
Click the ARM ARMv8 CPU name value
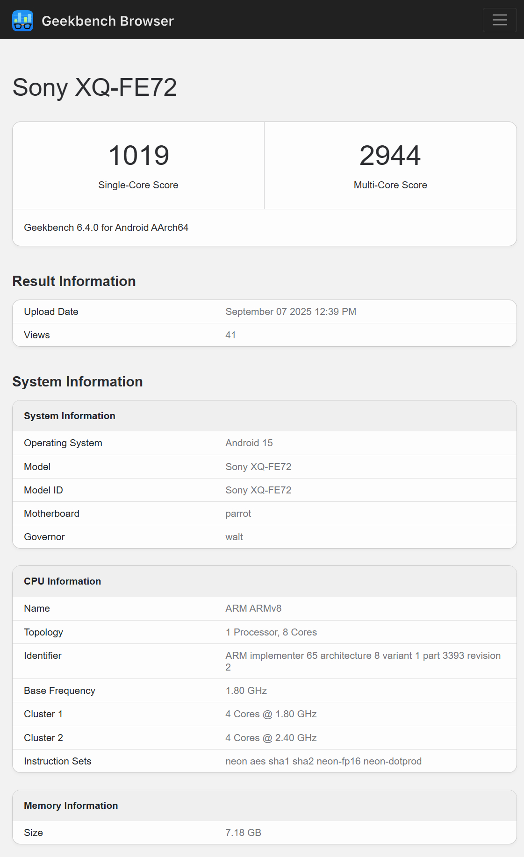point(253,608)
